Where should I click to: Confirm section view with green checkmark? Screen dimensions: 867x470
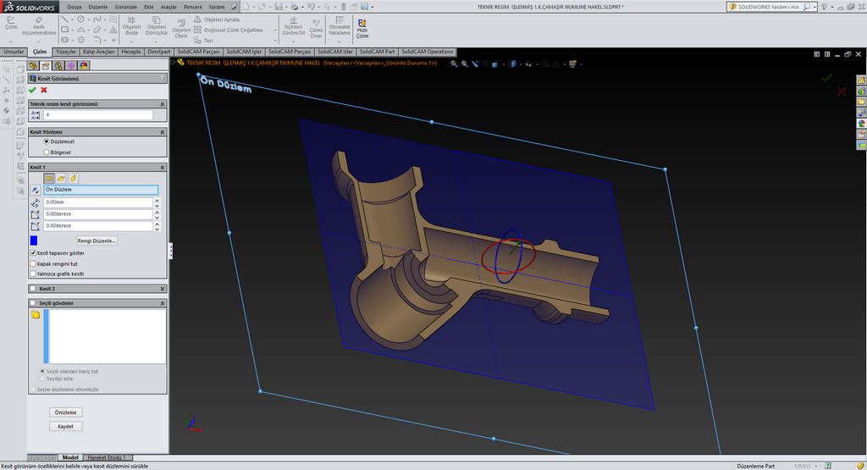32,90
